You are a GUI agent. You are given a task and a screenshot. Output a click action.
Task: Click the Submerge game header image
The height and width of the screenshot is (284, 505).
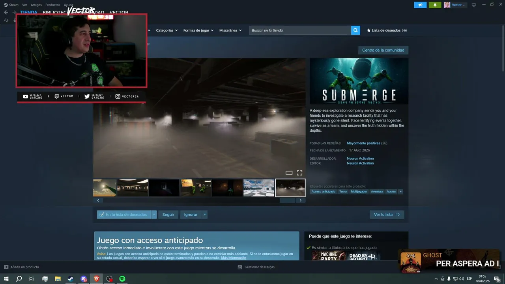(x=359, y=81)
